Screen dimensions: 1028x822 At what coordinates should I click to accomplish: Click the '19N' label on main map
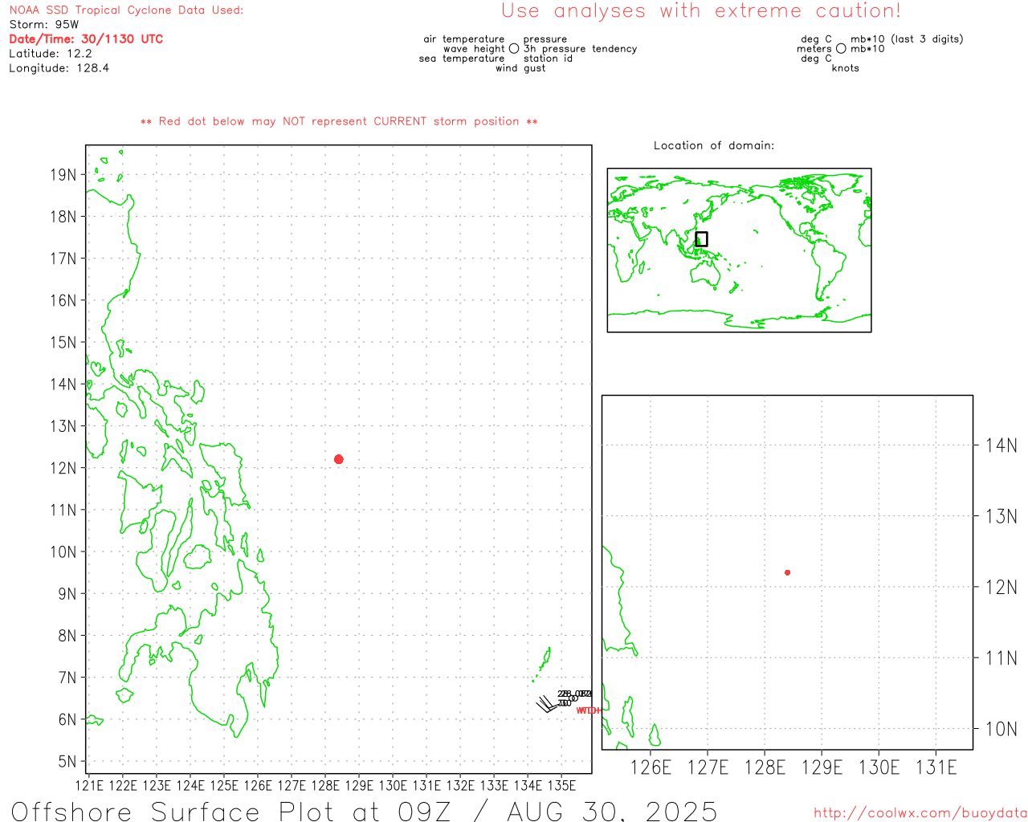coord(63,175)
